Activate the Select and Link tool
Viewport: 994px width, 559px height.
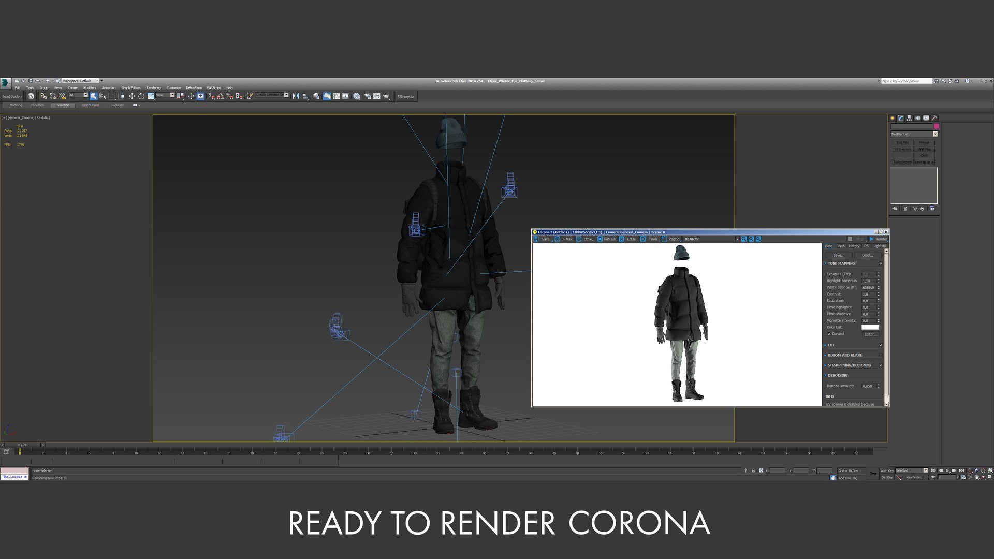tap(44, 96)
